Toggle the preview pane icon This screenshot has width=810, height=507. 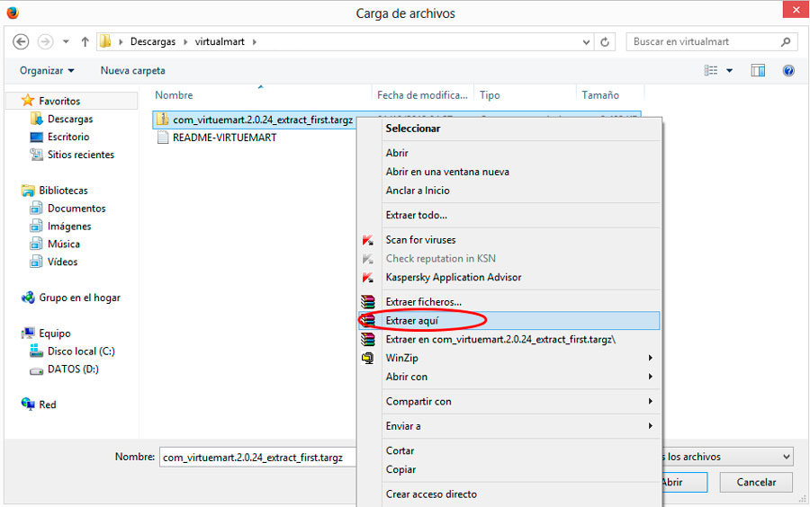759,70
